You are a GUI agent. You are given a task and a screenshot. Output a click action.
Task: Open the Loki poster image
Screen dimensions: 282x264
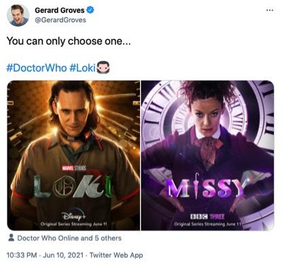tap(73, 155)
